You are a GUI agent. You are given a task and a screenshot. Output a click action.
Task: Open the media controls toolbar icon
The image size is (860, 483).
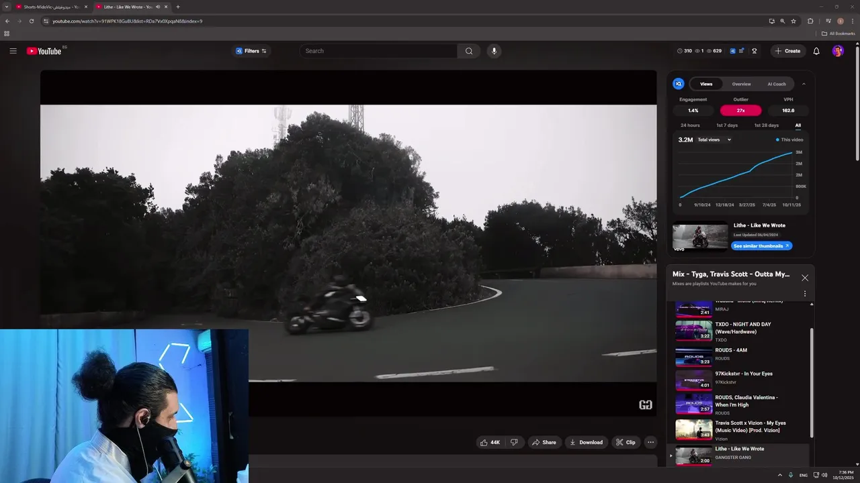(828, 21)
